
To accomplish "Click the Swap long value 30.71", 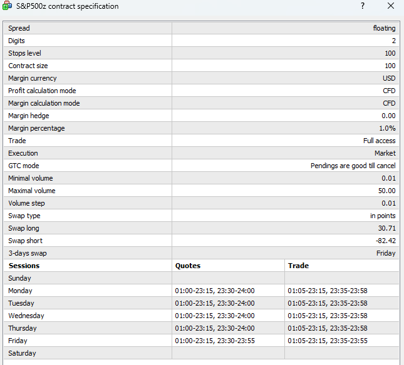I will point(386,228).
